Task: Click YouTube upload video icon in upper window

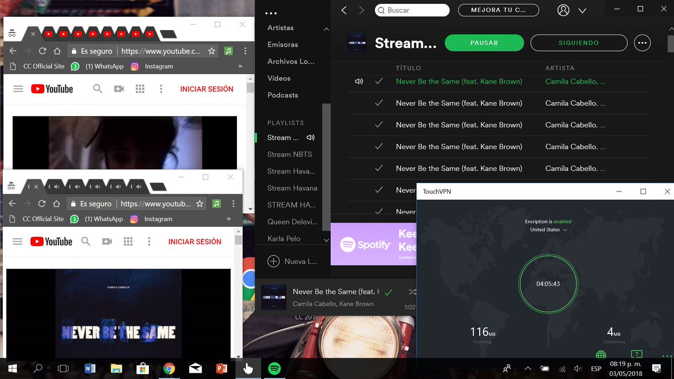Action: coord(119,89)
